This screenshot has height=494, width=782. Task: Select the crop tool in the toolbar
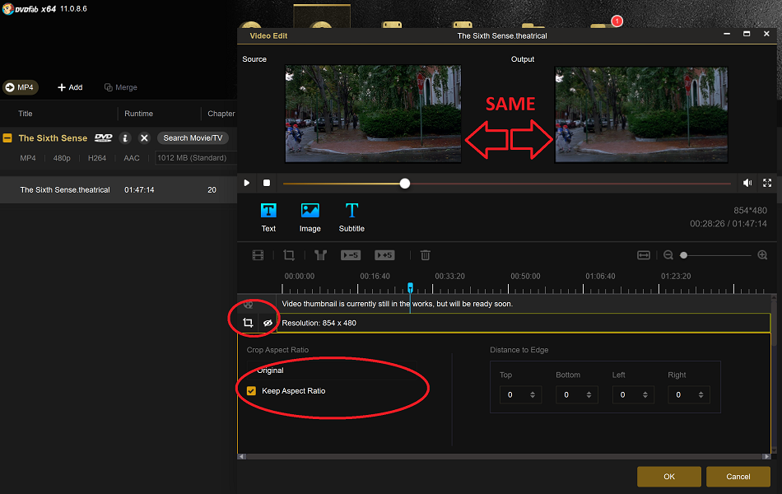tap(289, 255)
